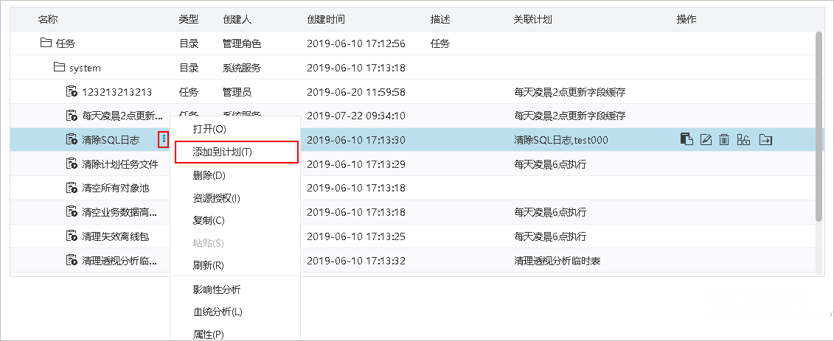Viewport: 834px width, 341px height.
Task: Click creator 系统服务 in system row
Action: pyautogui.click(x=242, y=68)
